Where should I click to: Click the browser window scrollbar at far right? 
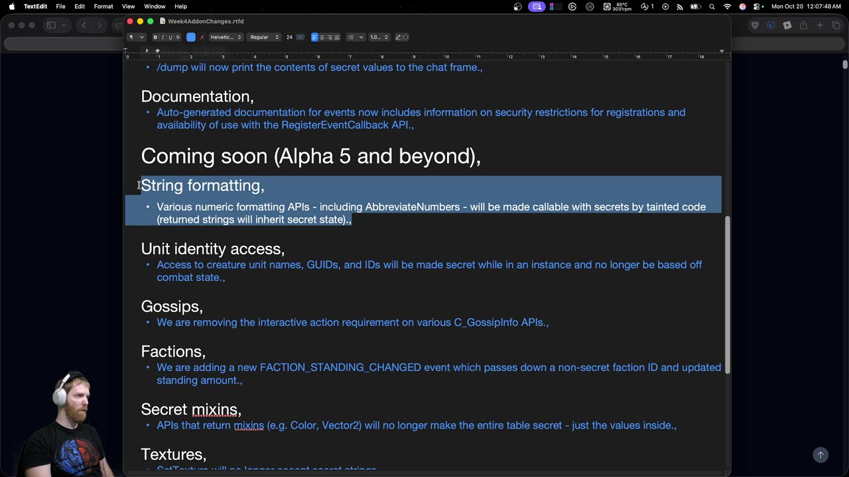[845, 64]
